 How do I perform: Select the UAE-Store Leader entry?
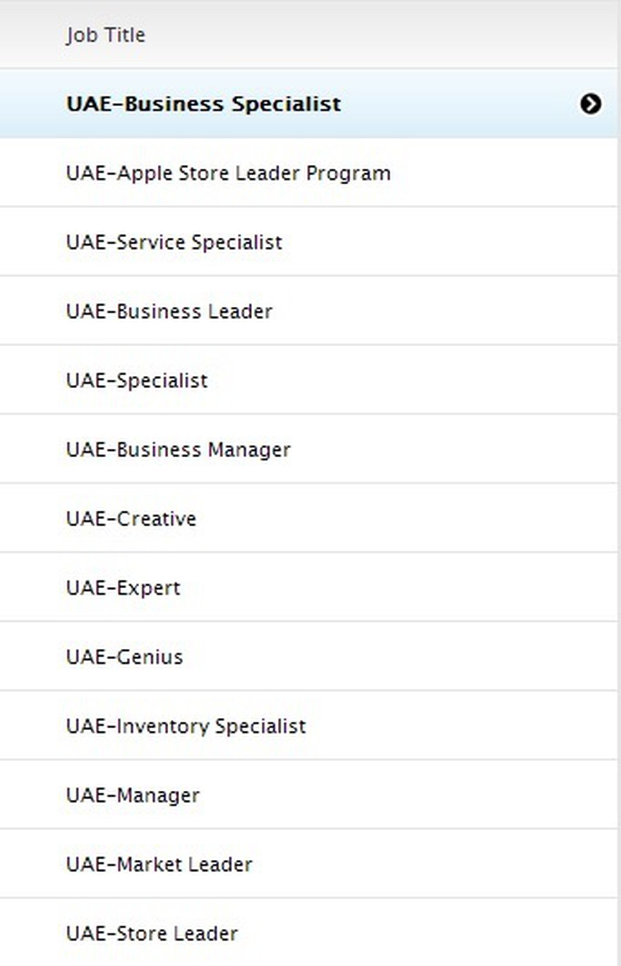[x=152, y=933]
